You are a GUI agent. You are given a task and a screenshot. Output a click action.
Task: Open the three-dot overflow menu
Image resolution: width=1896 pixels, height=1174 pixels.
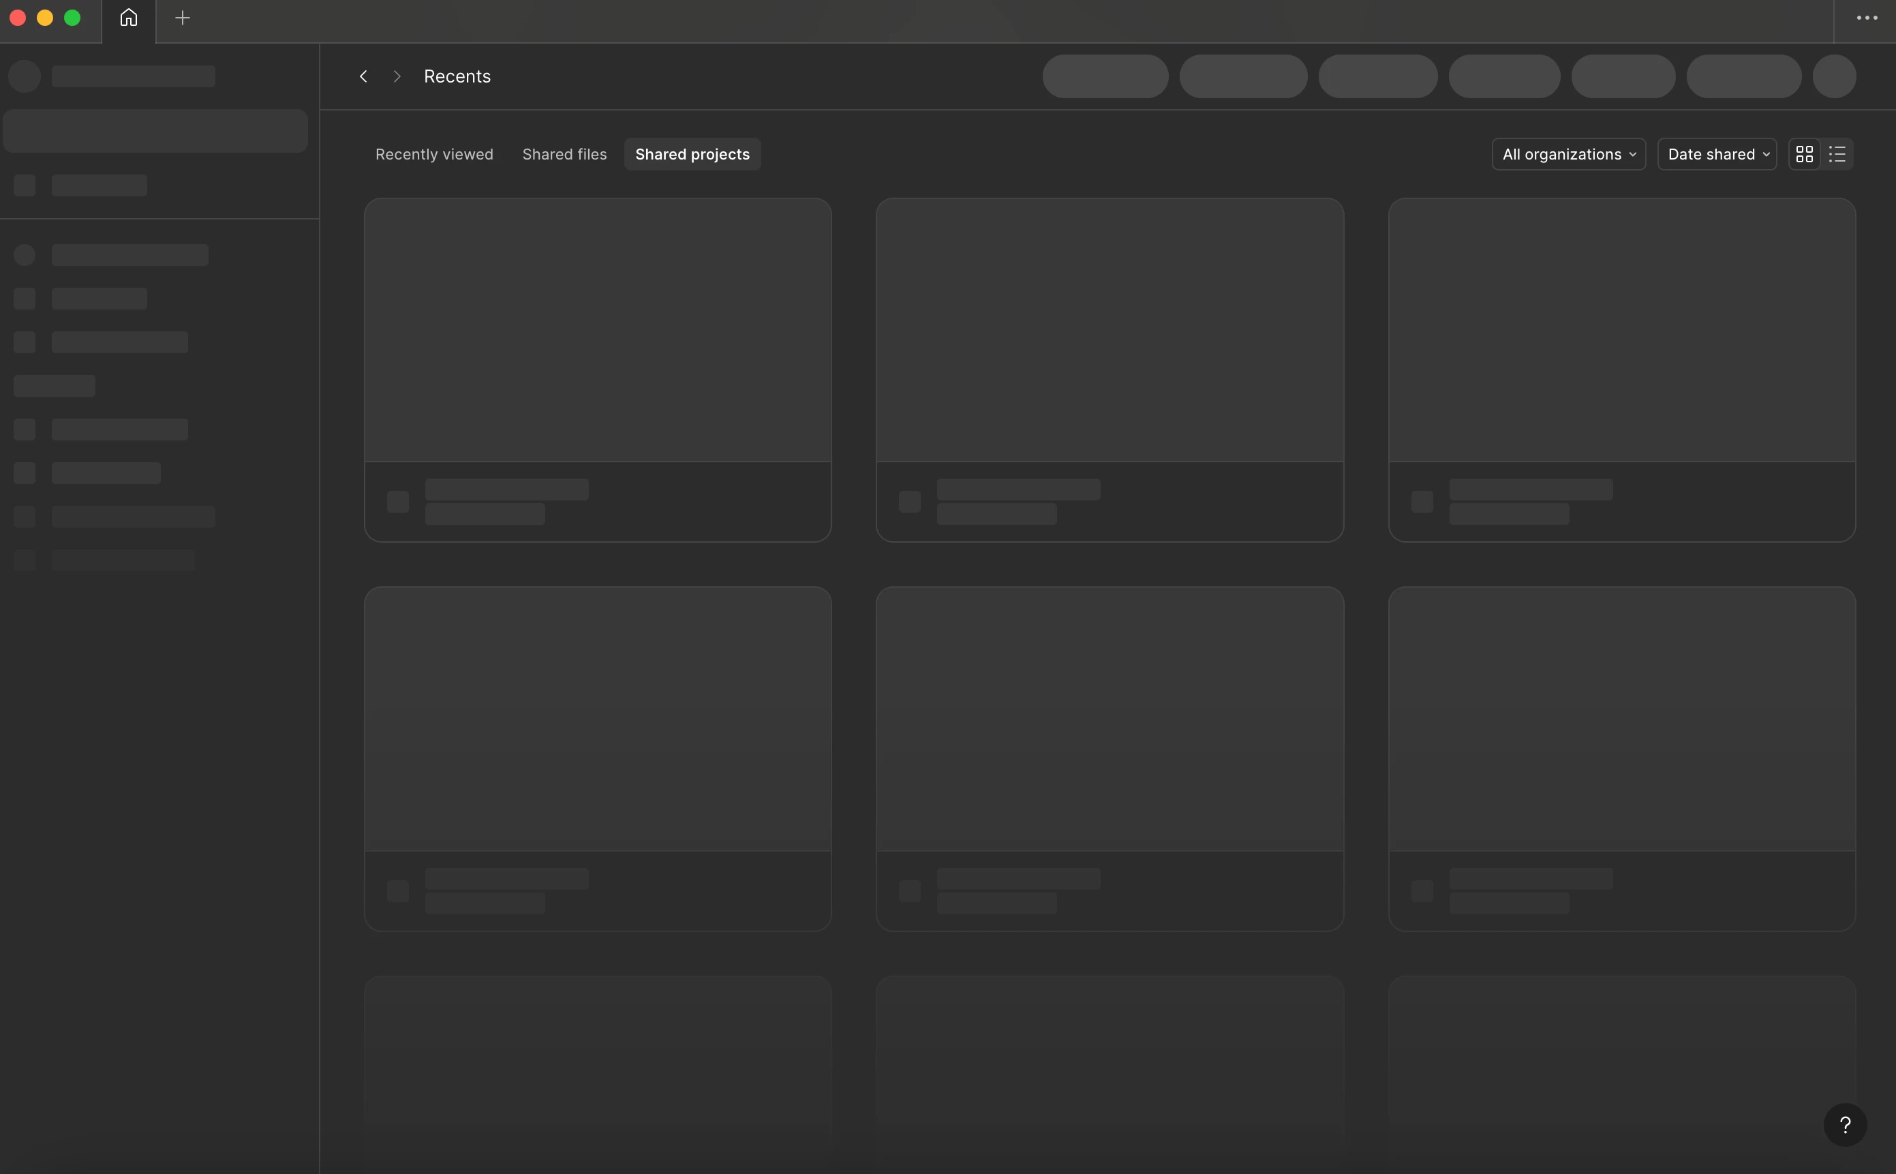pos(1867,18)
